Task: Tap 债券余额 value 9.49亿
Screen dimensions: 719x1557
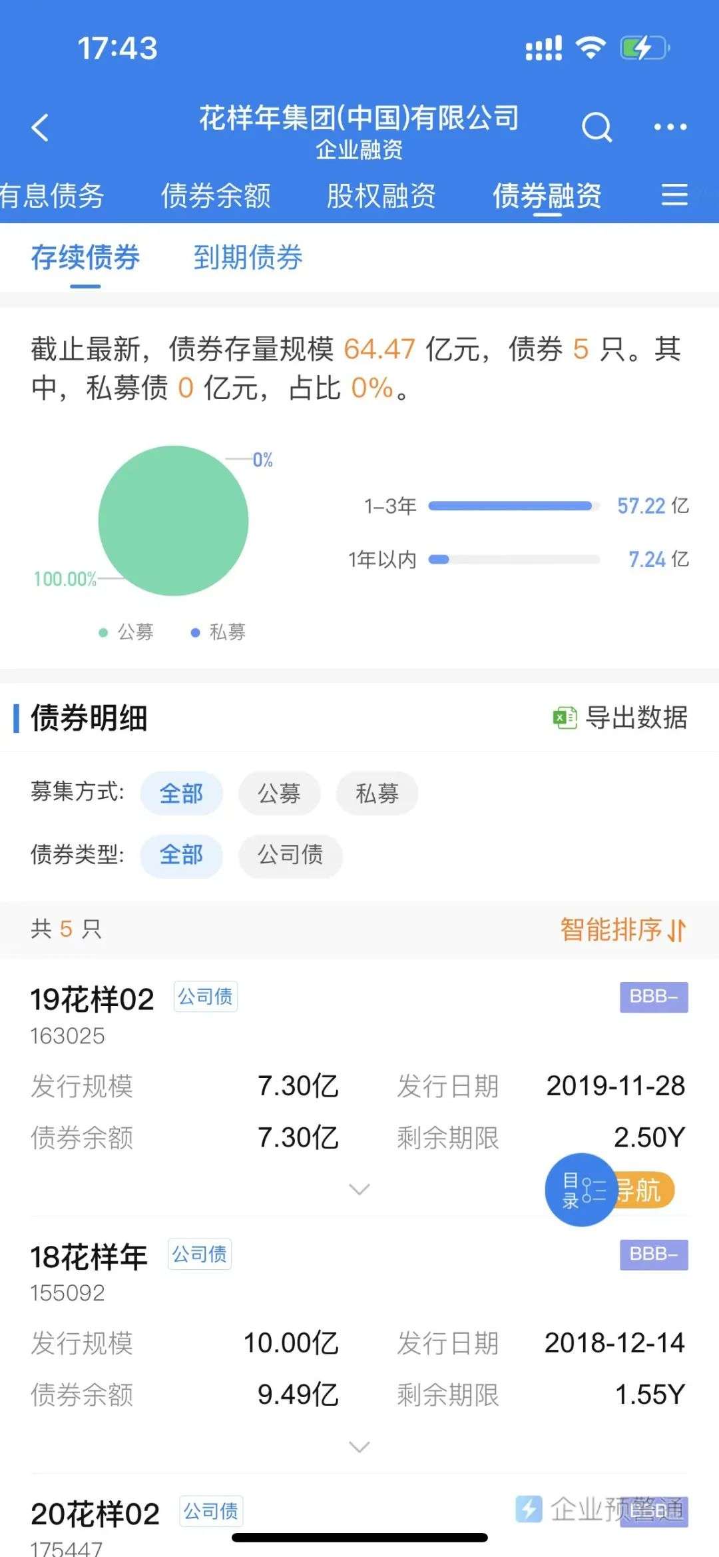Action: point(298,1394)
